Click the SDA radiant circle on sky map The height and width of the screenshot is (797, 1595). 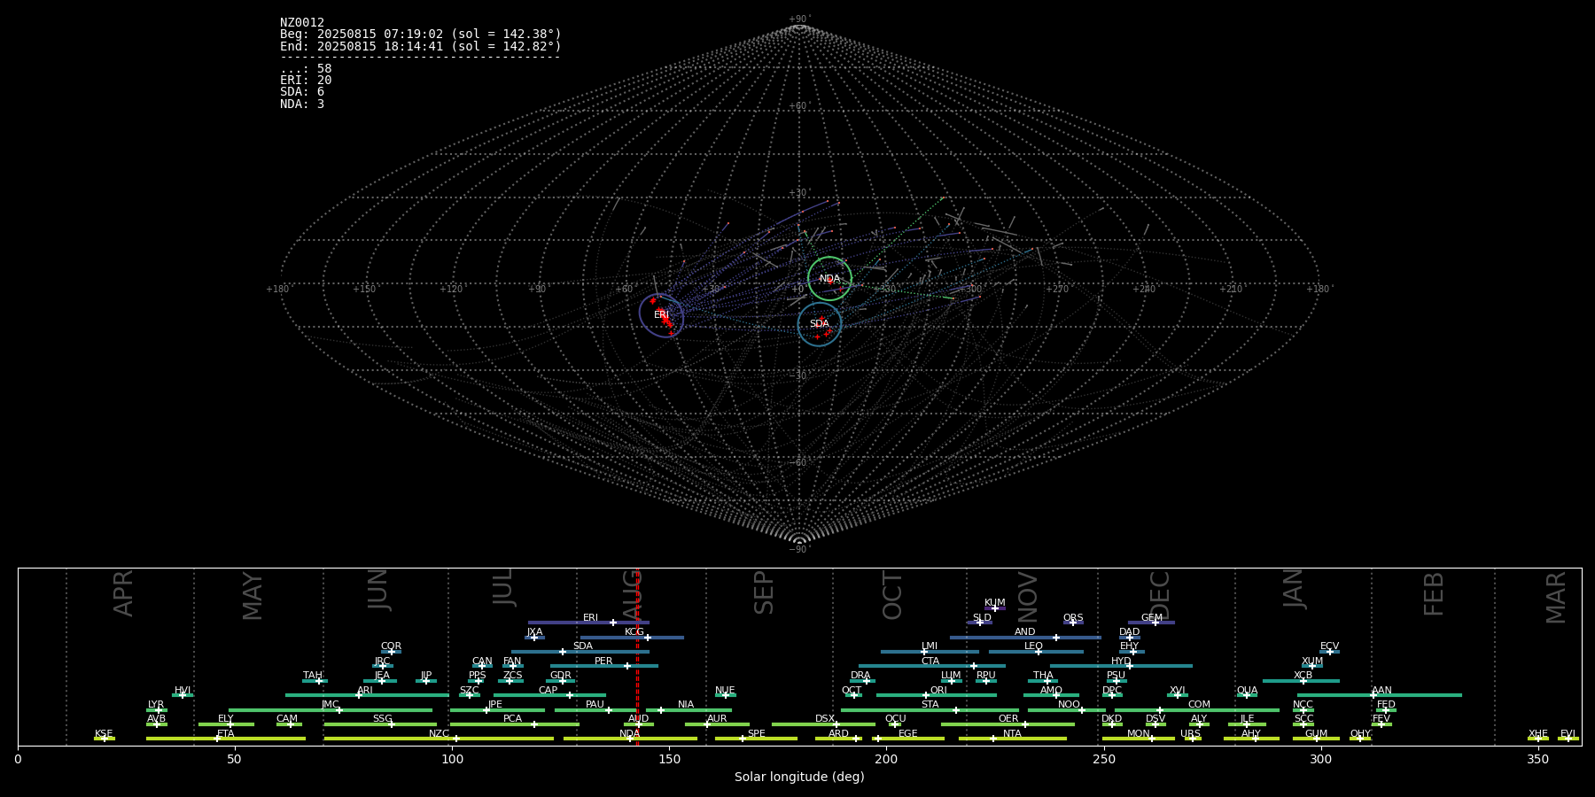(x=820, y=324)
